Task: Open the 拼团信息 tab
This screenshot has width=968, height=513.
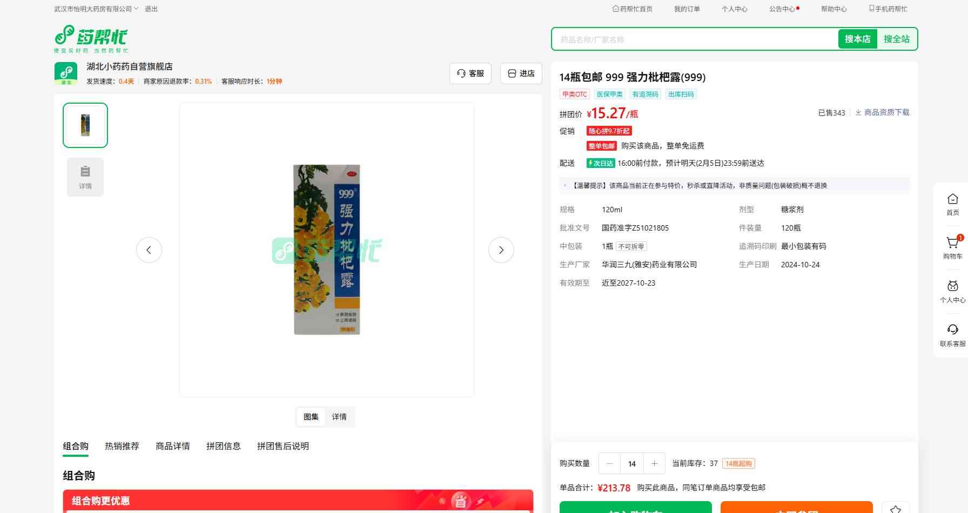Action: pos(224,446)
